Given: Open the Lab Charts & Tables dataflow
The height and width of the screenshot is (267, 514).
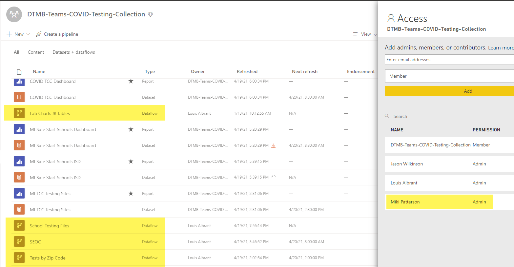Looking at the screenshot, I should pyautogui.click(x=50, y=113).
